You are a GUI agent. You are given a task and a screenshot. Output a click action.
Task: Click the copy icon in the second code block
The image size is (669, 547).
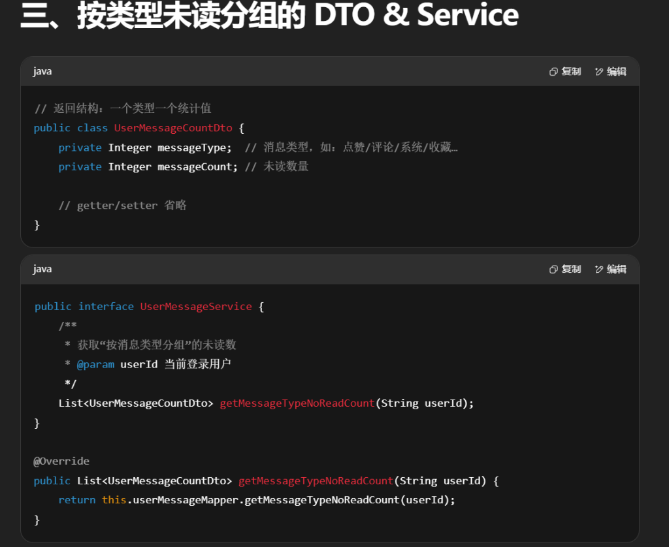pyautogui.click(x=553, y=269)
